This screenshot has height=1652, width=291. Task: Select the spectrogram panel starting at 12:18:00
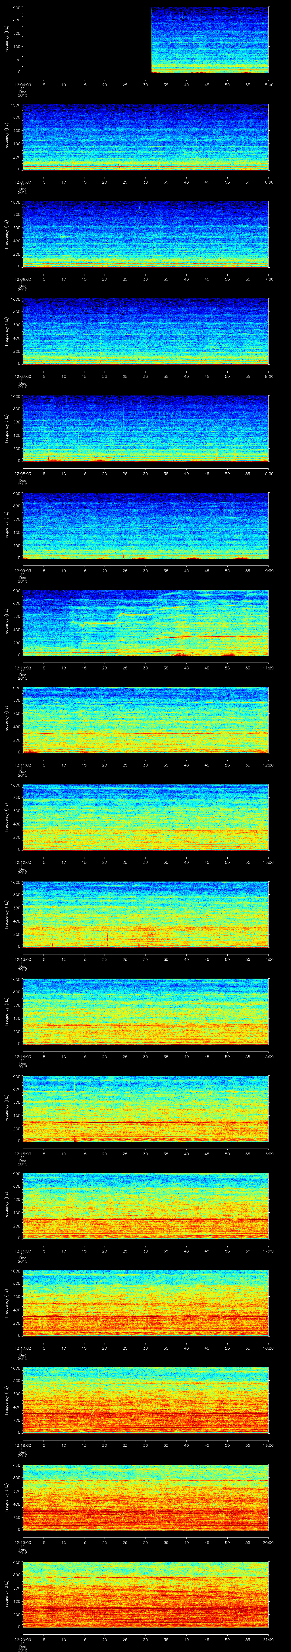point(146,1400)
